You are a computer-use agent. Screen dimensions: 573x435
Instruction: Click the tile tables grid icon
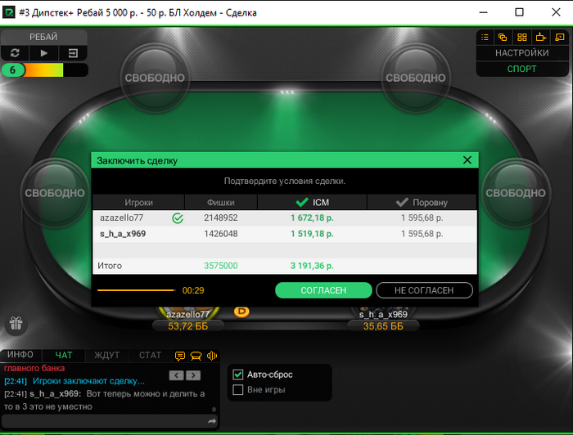coord(522,38)
